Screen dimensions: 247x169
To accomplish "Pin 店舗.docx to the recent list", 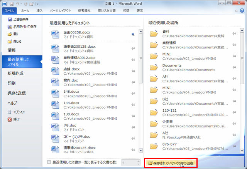I will click(133, 71).
